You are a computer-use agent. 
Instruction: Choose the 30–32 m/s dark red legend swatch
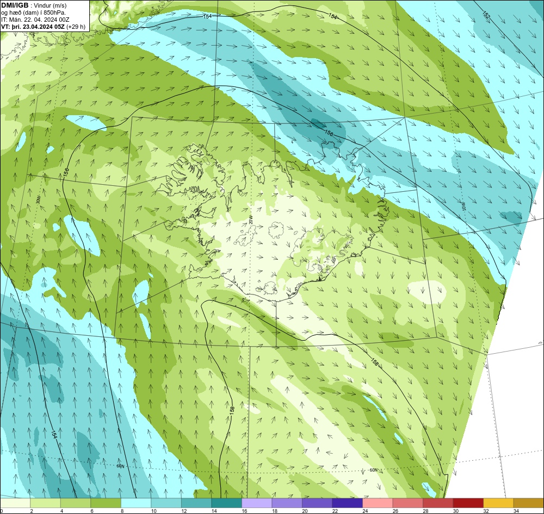coord(468,503)
